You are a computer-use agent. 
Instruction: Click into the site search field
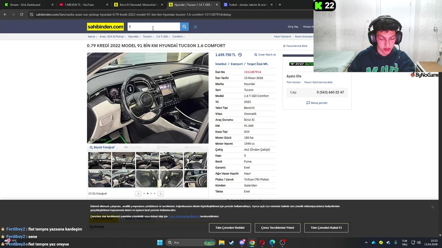[x=154, y=27]
